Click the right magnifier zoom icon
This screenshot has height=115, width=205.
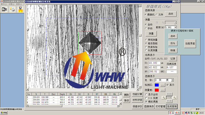175,97
